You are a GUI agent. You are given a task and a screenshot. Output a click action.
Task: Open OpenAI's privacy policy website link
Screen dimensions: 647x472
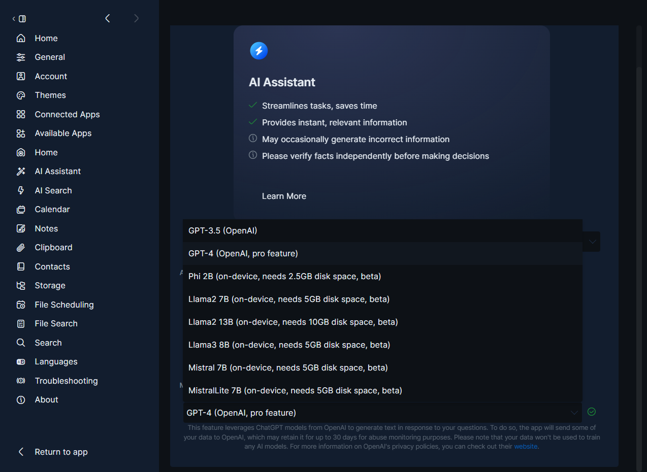coord(526,446)
